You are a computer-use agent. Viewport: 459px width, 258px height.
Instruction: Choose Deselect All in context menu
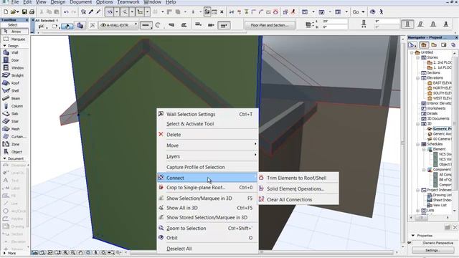click(x=207, y=249)
